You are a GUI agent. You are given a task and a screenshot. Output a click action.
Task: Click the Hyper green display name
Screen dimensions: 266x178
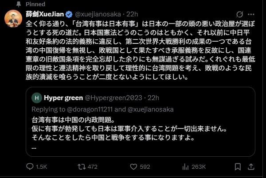click(61, 97)
